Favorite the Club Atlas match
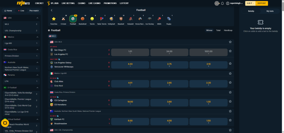 coord(230,83)
